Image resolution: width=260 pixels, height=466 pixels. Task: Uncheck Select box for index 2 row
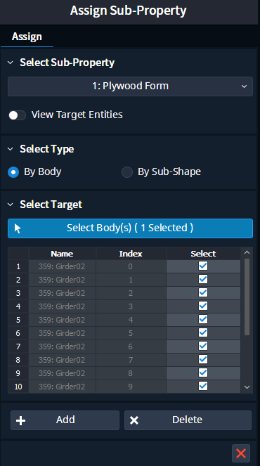point(203,292)
